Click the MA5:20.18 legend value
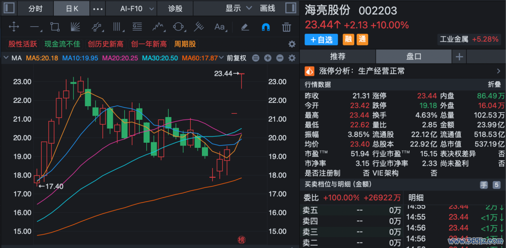The image size is (506, 248). click(42, 58)
